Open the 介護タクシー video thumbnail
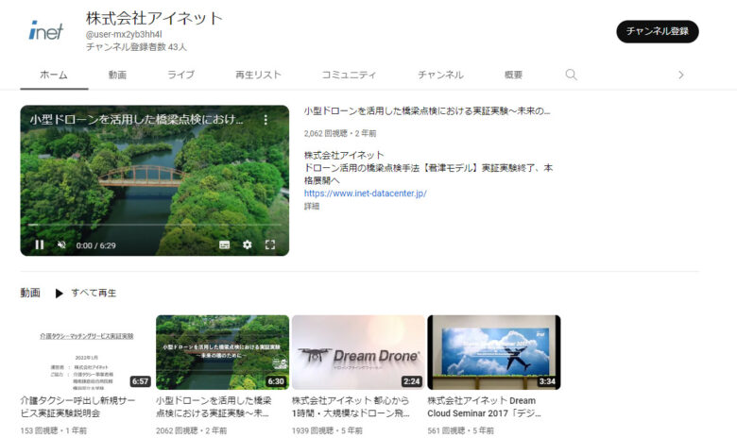The image size is (737, 438). (x=86, y=352)
